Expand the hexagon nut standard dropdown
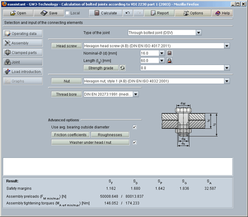248x217 pixels. (227, 81)
